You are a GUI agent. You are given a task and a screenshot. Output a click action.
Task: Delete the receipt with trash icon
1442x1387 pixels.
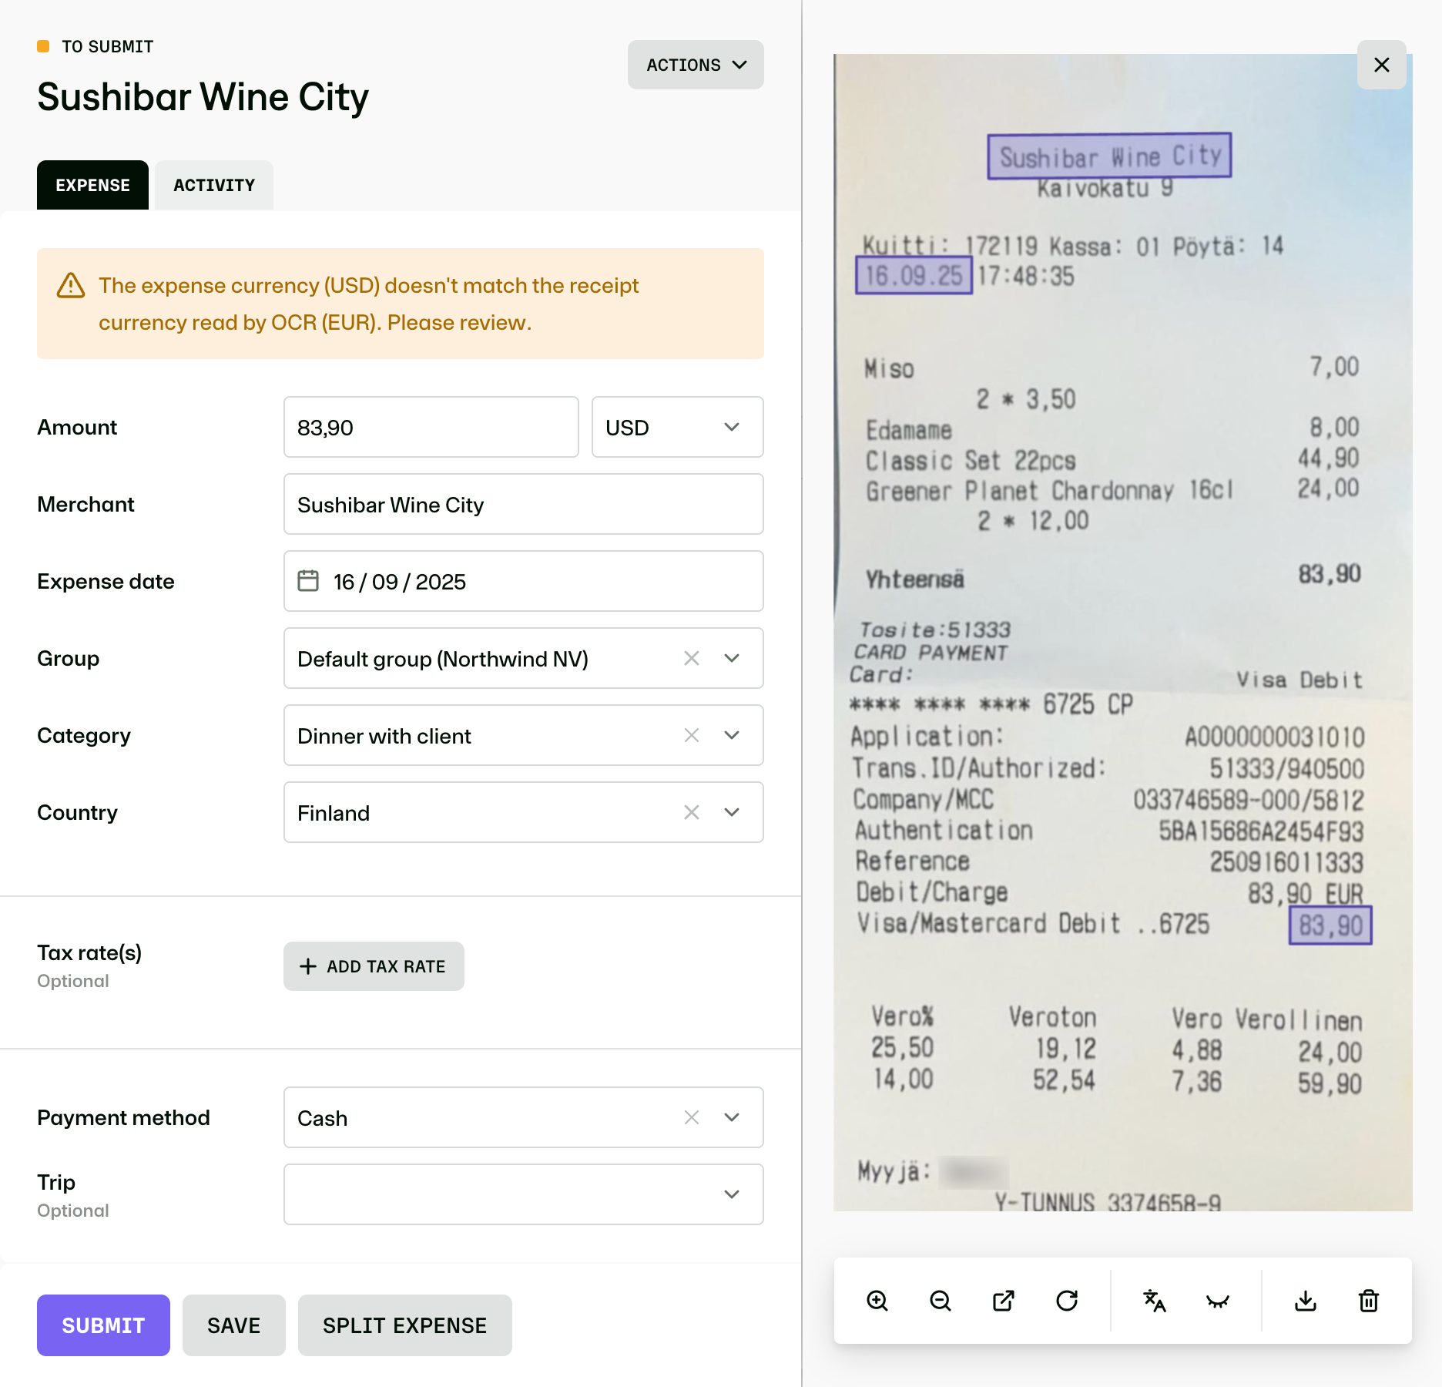click(x=1369, y=1301)
